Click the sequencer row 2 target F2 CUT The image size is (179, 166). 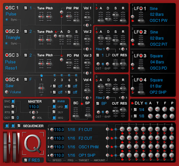click(85, 138)
